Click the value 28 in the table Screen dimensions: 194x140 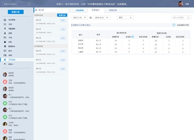pyautogui.click(x=156, y=41)
